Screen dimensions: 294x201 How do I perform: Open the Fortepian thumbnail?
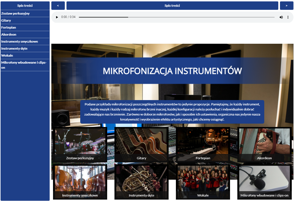[203, 144]
